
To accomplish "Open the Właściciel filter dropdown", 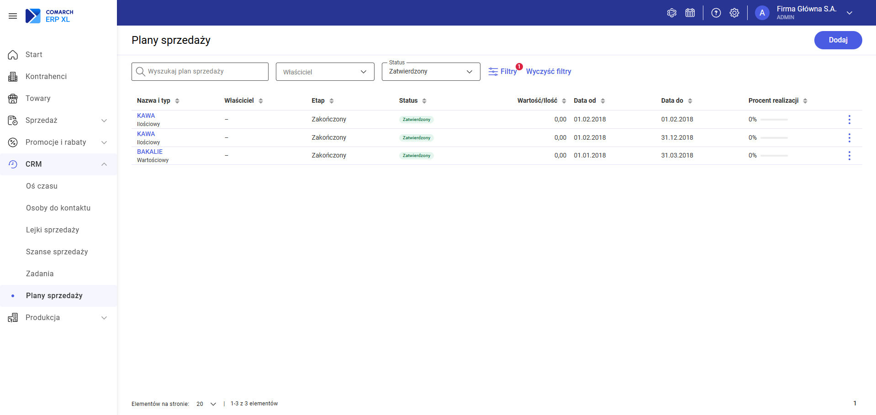I will coord(325,72).
